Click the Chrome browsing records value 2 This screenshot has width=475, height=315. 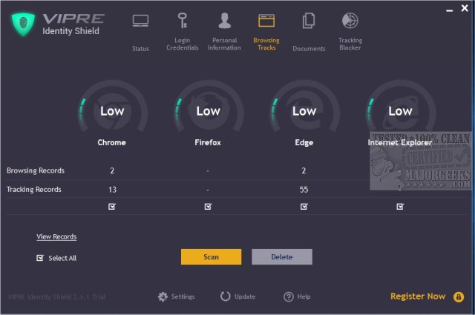click(112, 170)
